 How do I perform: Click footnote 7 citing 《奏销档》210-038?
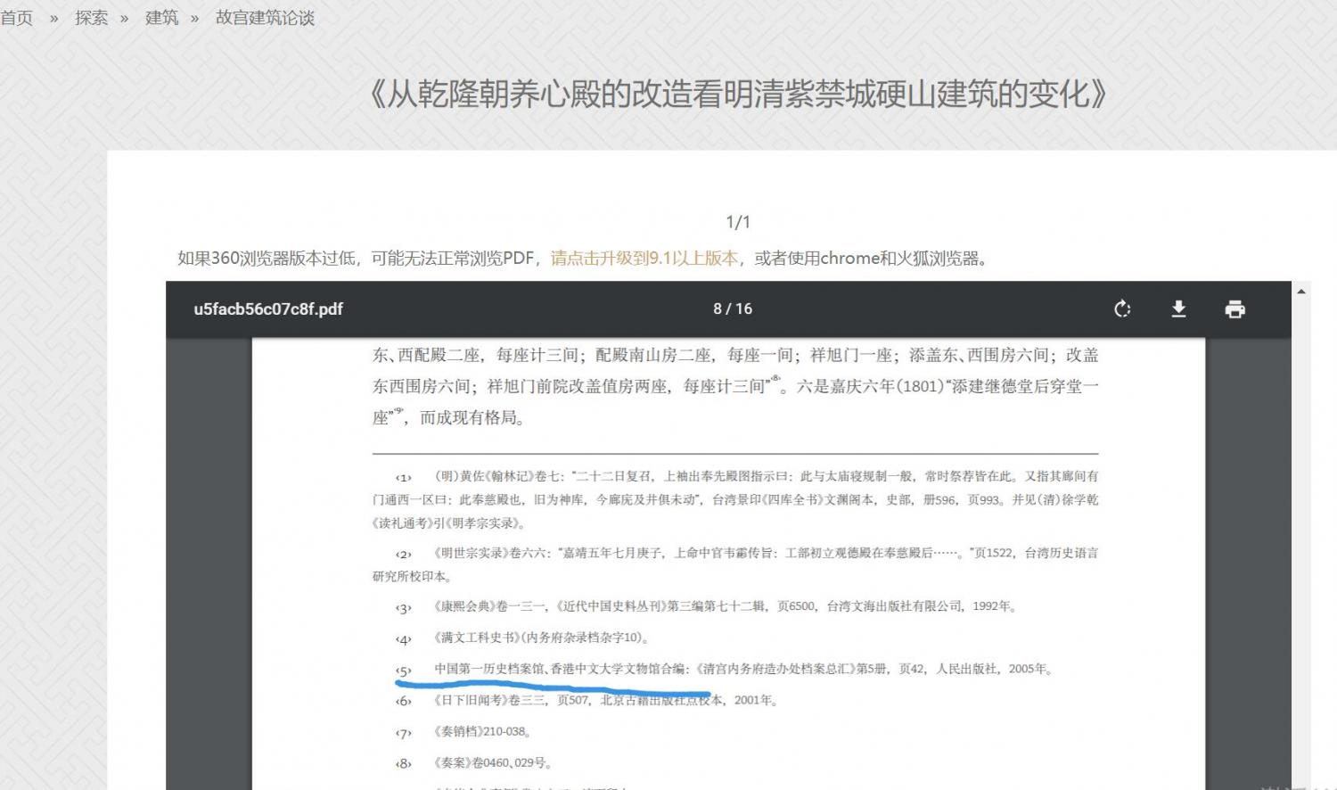pos(482,732)
